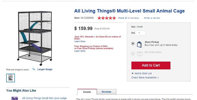197x100 pixels.
Task: Click the Qty quantity input field
Action: click(x=140, y=33)
